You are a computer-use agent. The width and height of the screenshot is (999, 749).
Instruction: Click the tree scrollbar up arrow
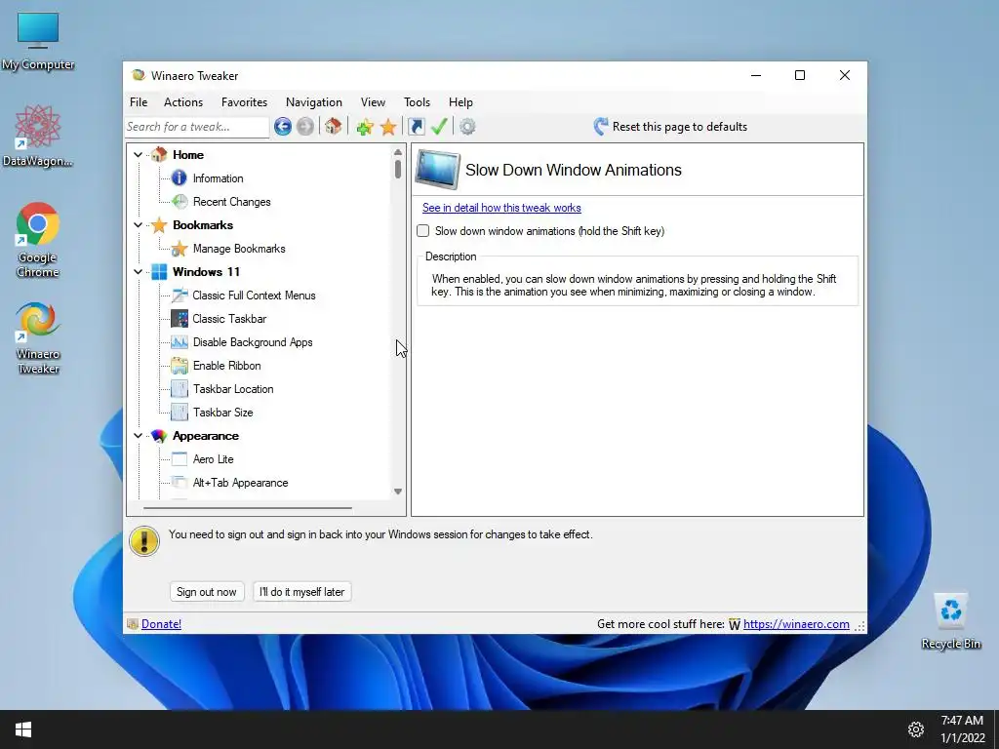tap(398, 152)
